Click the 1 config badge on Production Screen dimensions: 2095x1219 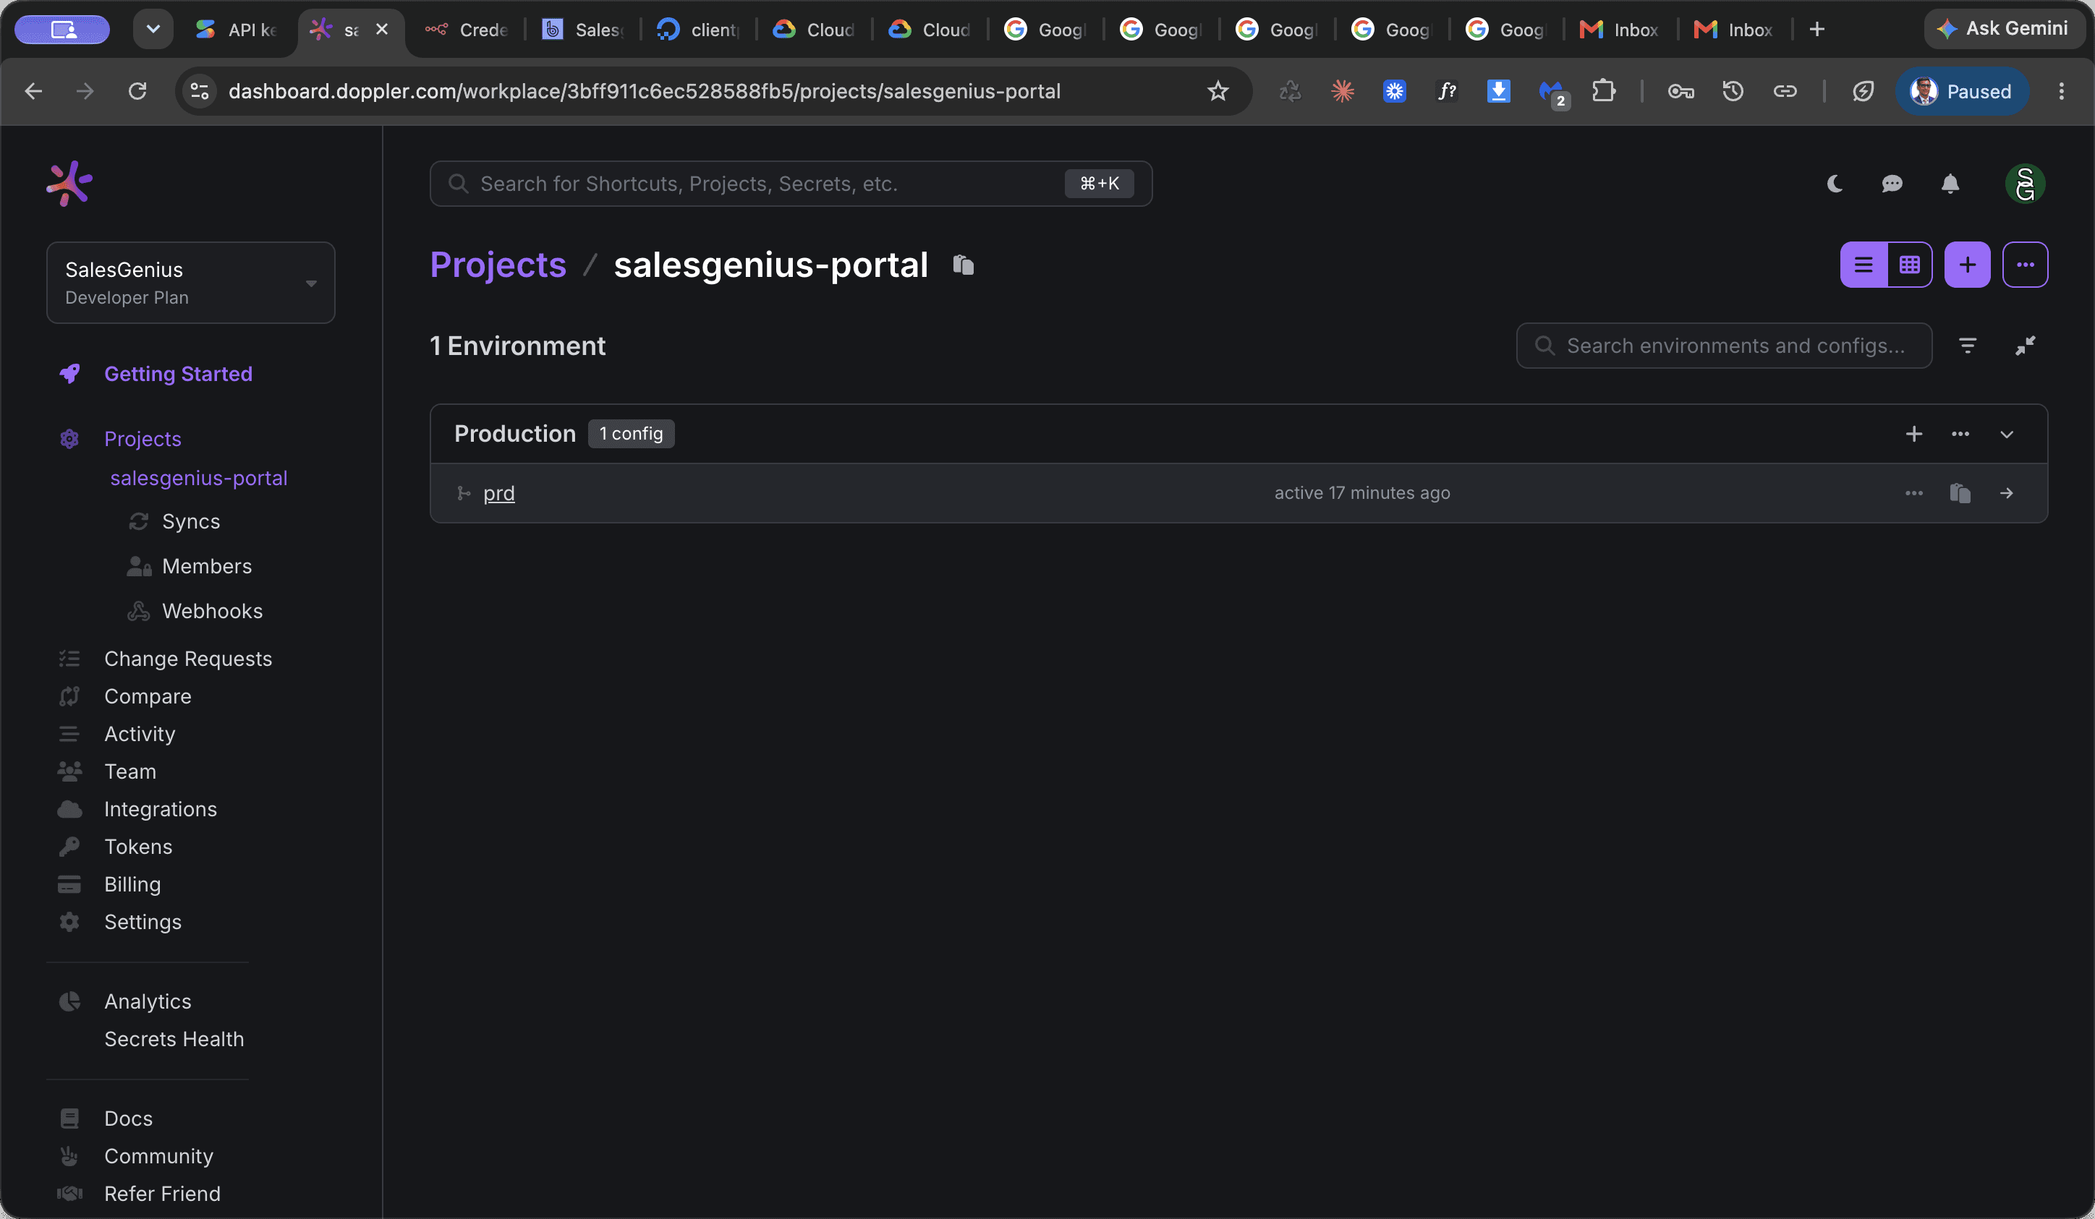631,434
